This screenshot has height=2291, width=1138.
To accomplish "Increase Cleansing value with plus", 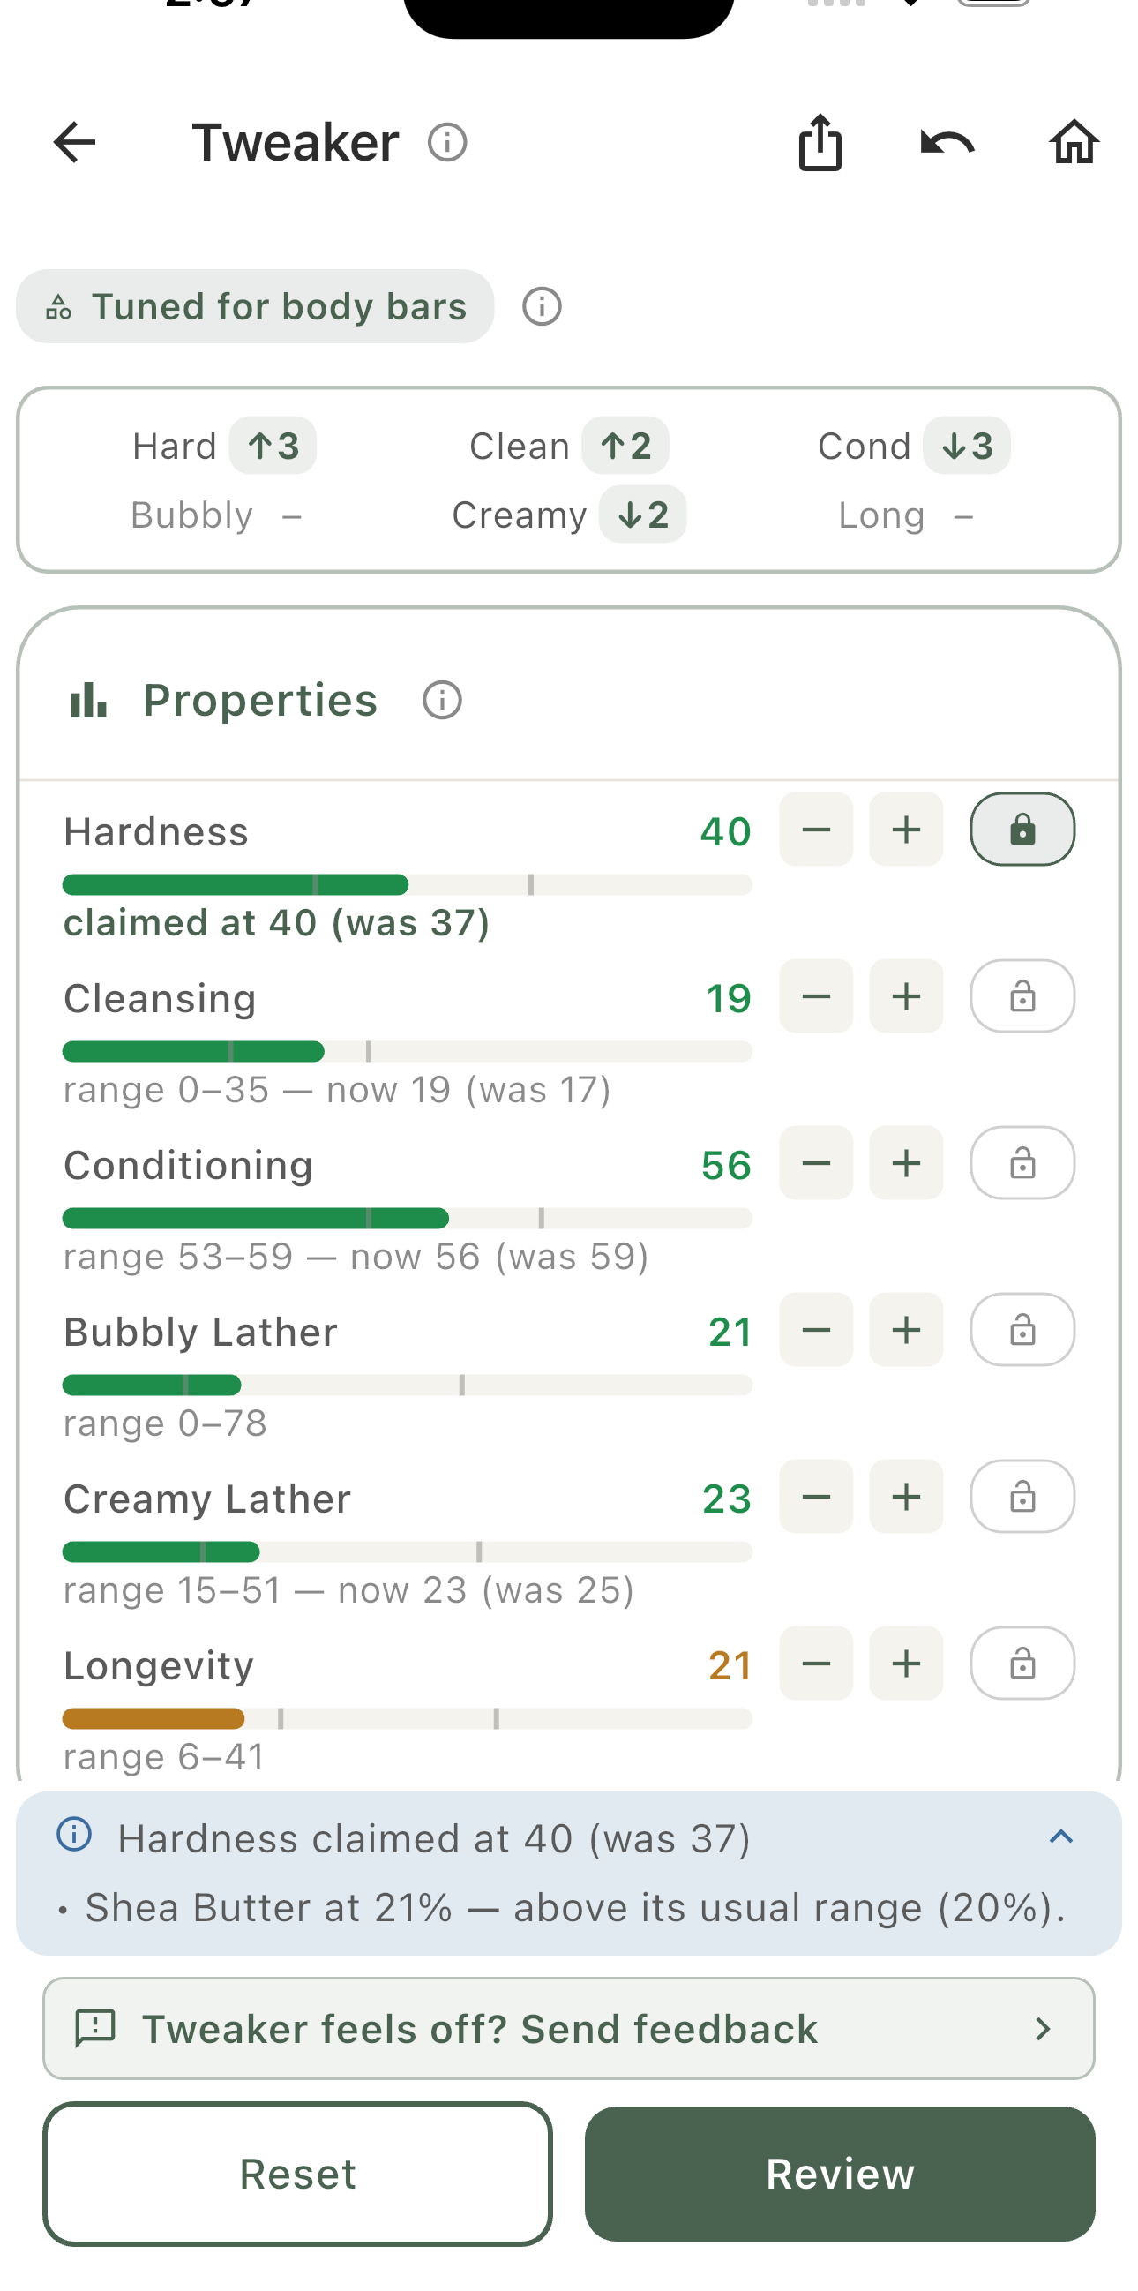I will pyautogui.click(x=906, y=996).
